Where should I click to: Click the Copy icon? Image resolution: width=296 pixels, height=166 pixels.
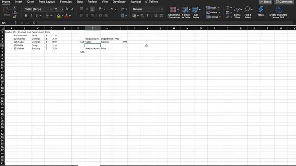tap(14, 12)
